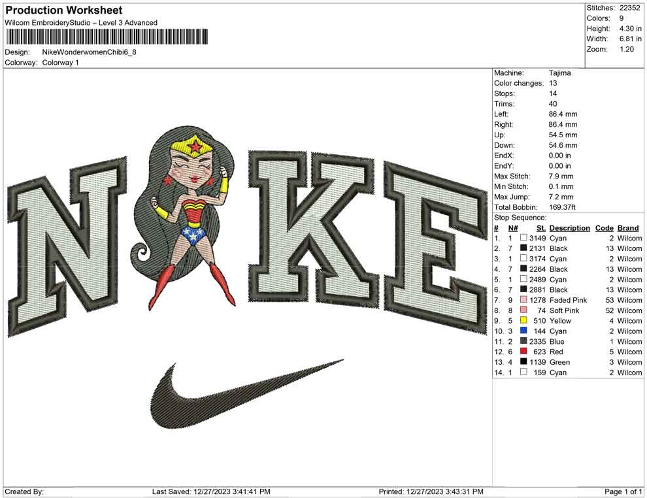
Task: Click 'Wilcom EmbroideryStudio – Level 3 Advanced' text
Action: pos(81,23)
